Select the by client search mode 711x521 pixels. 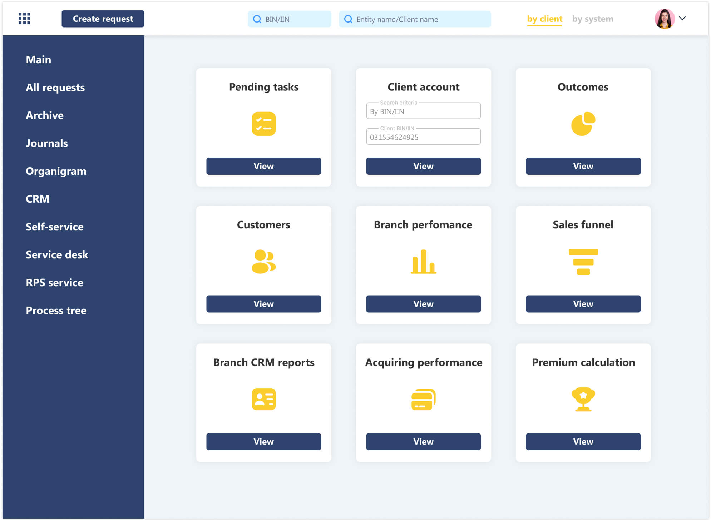pyautogui.click(x=544, y=19)
